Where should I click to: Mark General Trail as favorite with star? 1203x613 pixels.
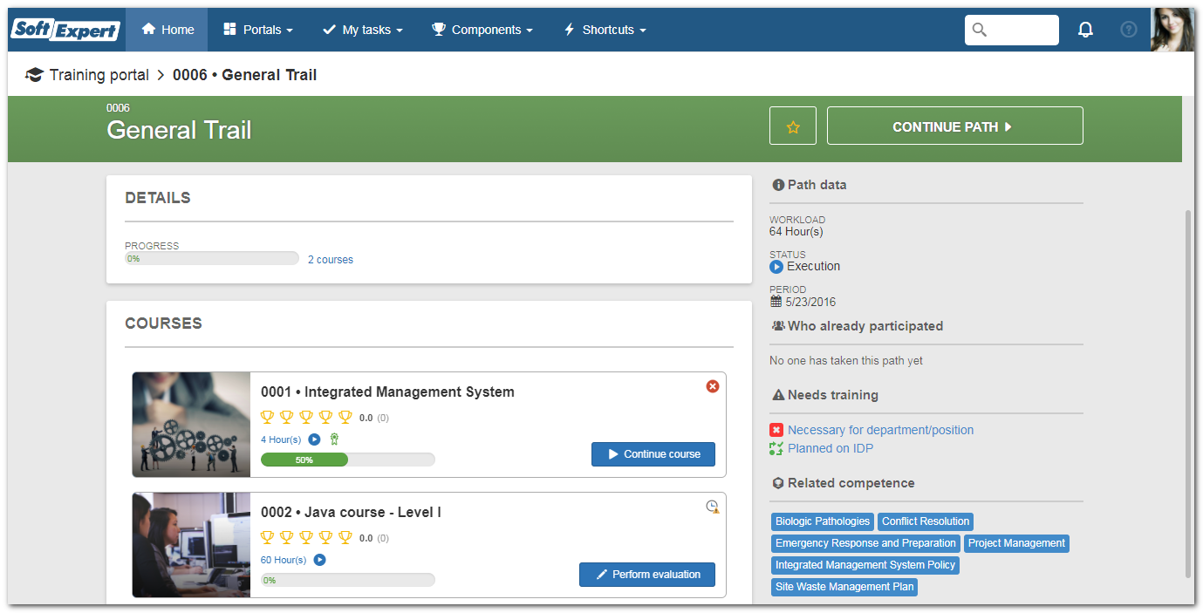coord(793,126)
